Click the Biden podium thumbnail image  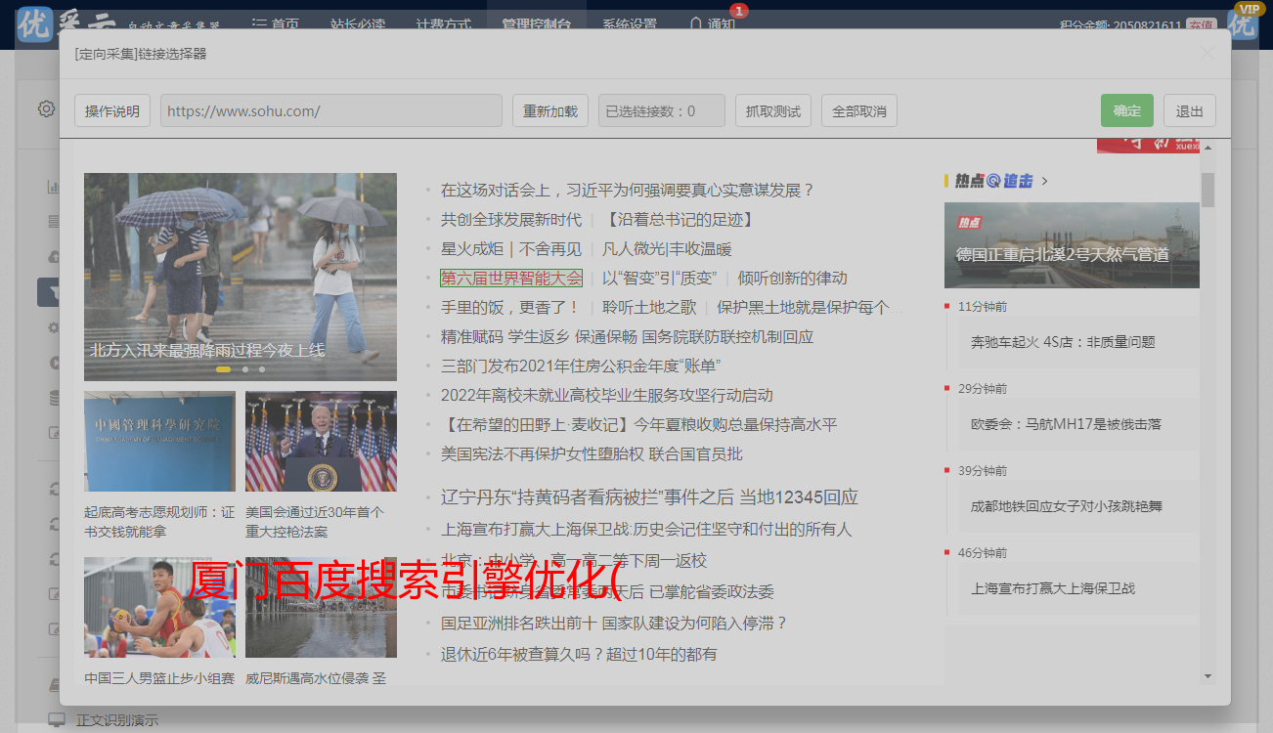pyautogui.click(x=321, y=442)
